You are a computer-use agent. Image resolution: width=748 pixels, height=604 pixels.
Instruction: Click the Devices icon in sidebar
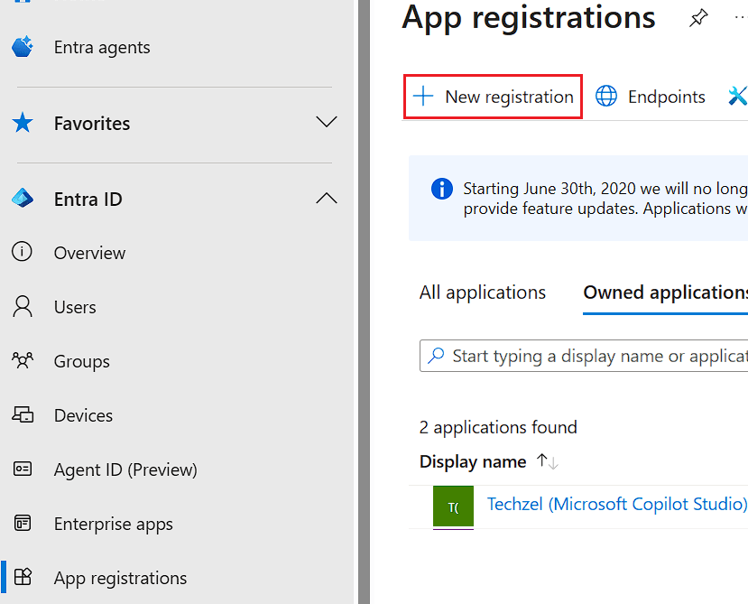[x=23, y=414]
